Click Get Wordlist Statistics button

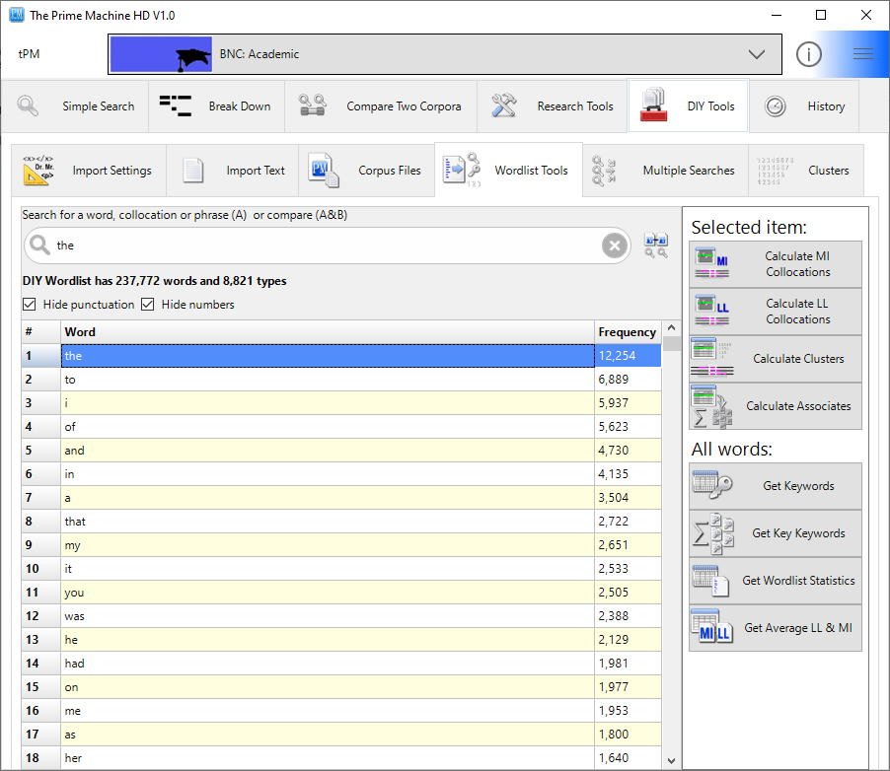click(x=776, y=581)
